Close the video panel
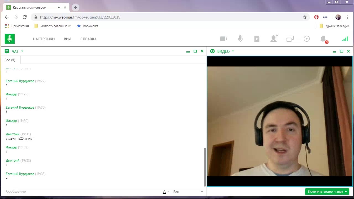 [x=348, y=51]
